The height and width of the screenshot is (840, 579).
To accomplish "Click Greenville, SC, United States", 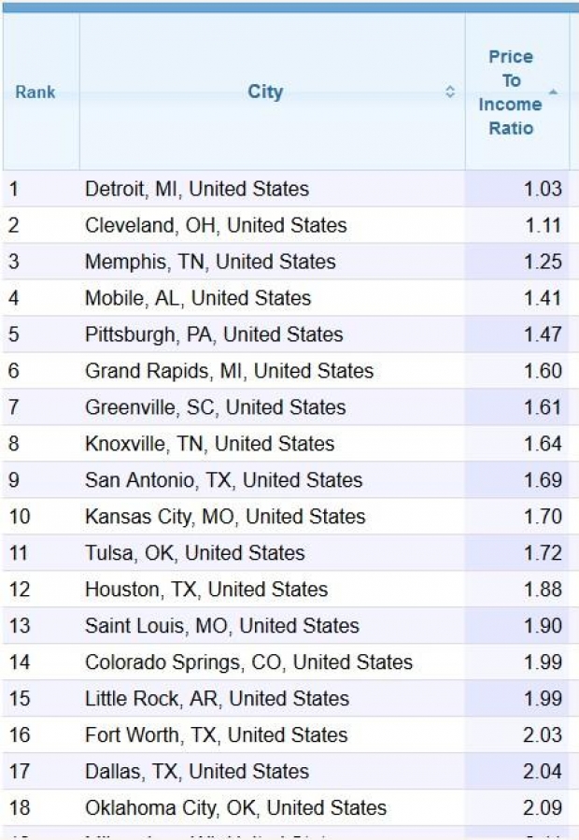I will [215, 407].
